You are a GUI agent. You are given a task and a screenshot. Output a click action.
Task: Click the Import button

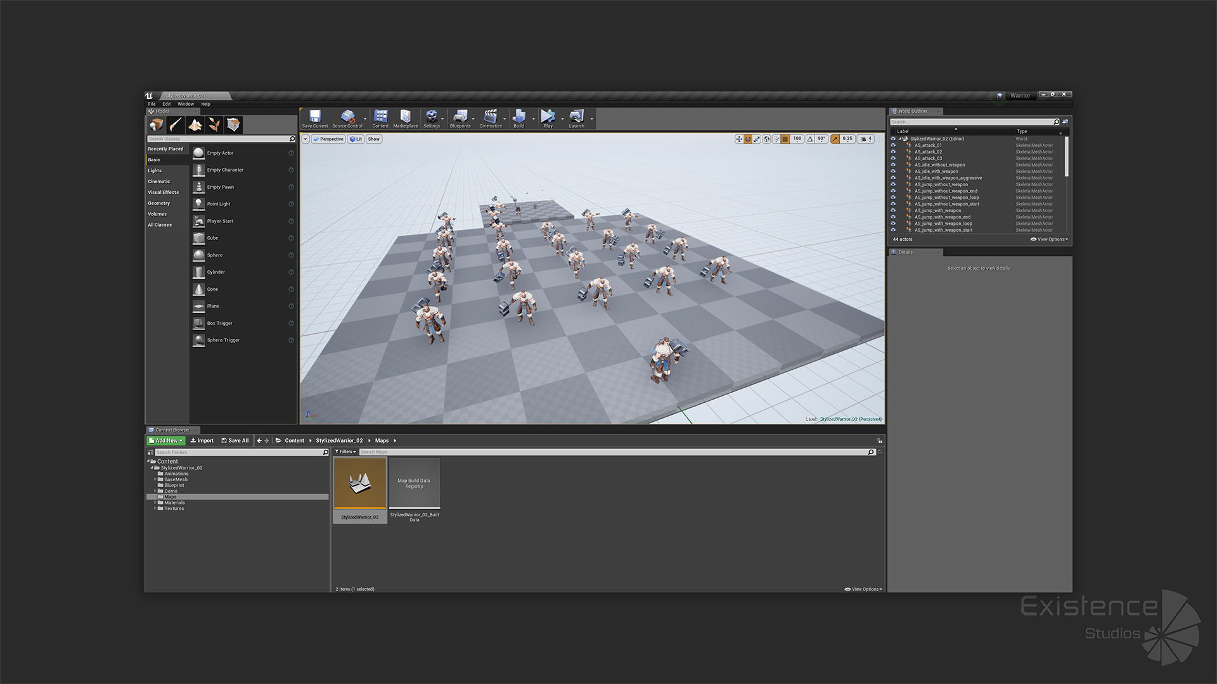coord(202,440)
